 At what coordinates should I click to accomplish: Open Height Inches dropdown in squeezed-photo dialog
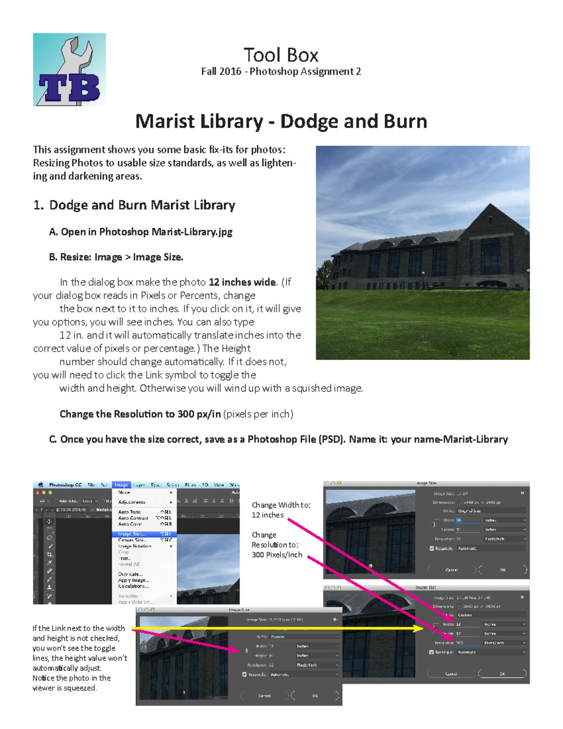[x=318, y=656]
